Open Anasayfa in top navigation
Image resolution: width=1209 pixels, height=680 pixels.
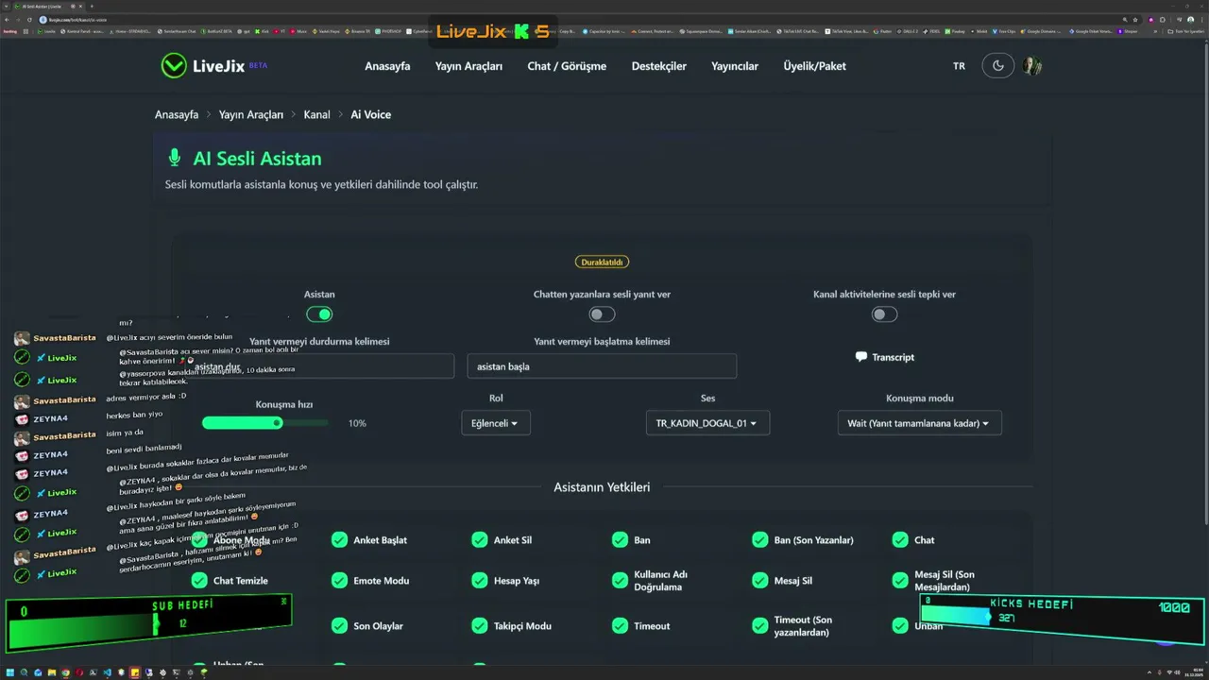387,66
